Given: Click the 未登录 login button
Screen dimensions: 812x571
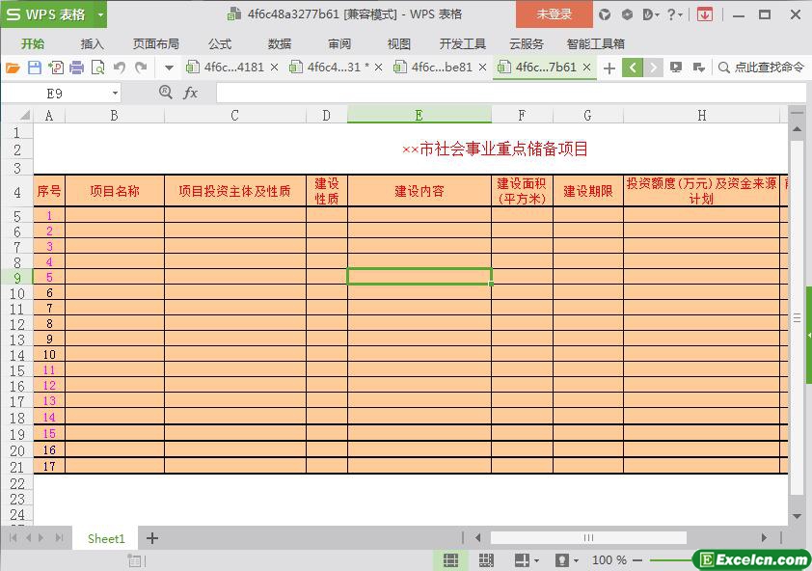Looking at the screenshot, I should coord(554,14).
